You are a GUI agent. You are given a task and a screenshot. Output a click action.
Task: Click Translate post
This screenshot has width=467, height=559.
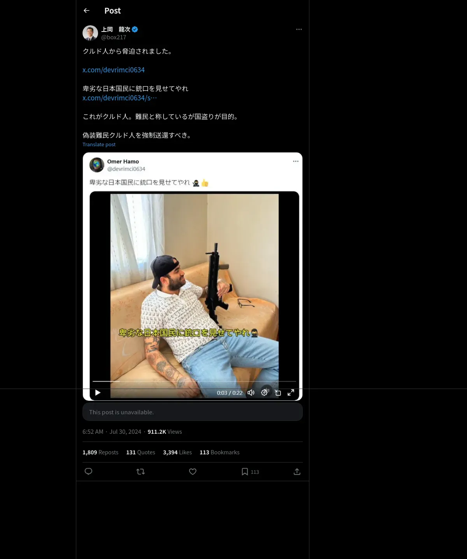point(99,144)
